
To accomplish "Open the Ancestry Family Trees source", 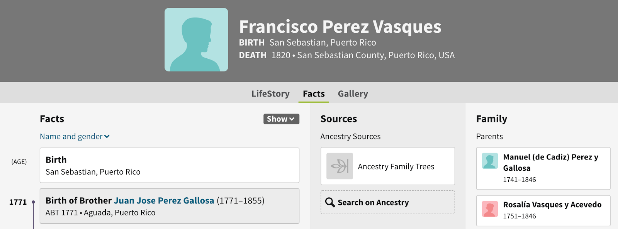I will (x=396, y=166).
